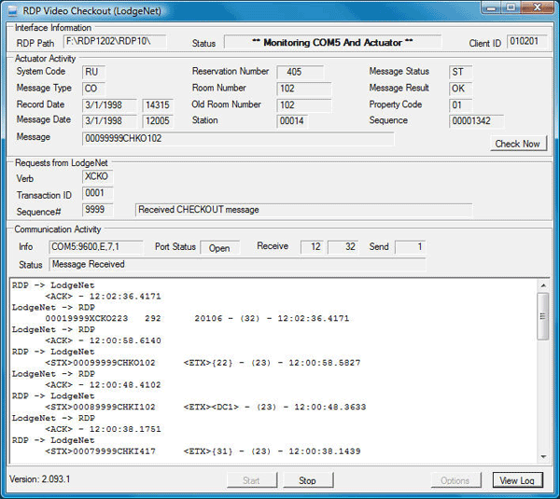
Task: Click the RDP Video Checkout title bar icon
Action: pos(13,11)
